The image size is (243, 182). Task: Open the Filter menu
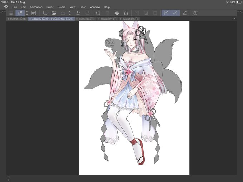pyautogui.click(x=83, y=7)
